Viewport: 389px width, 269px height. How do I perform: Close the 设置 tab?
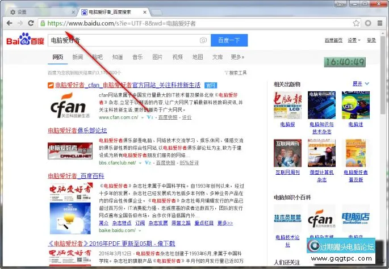coord(73,12)
